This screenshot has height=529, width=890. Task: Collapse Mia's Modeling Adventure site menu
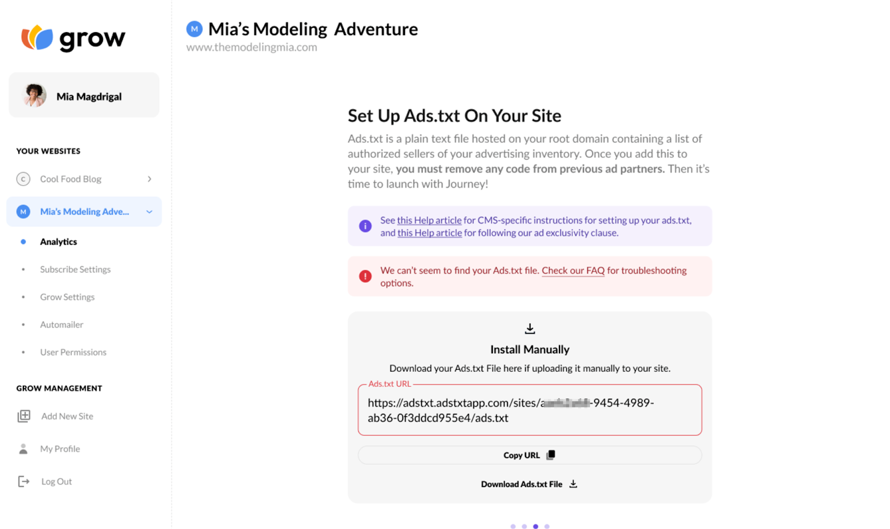click(149, 212)
